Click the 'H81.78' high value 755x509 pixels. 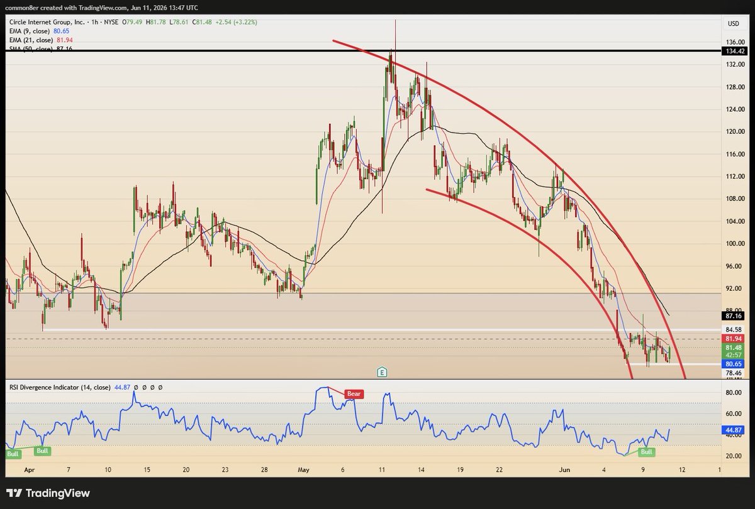(x=157, y=23)
